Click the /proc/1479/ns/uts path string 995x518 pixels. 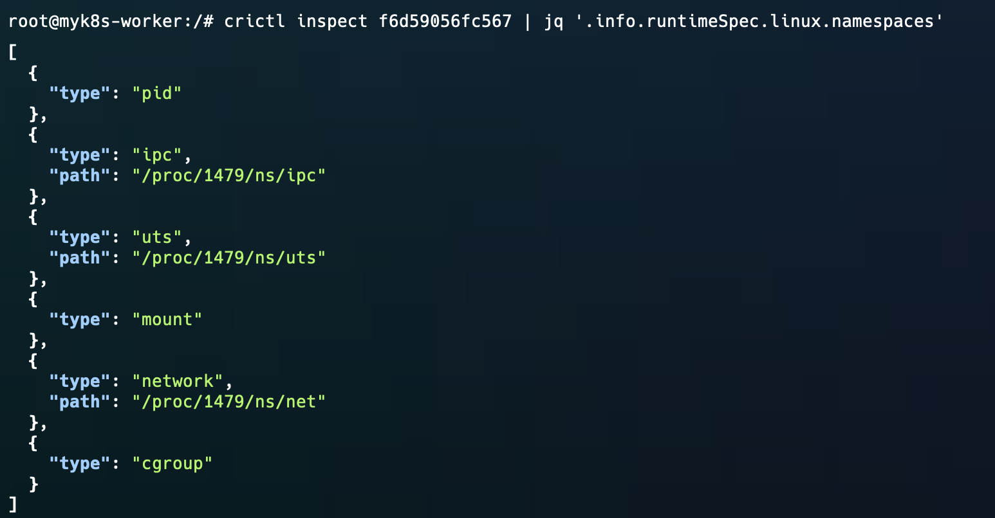click(229, 258)
